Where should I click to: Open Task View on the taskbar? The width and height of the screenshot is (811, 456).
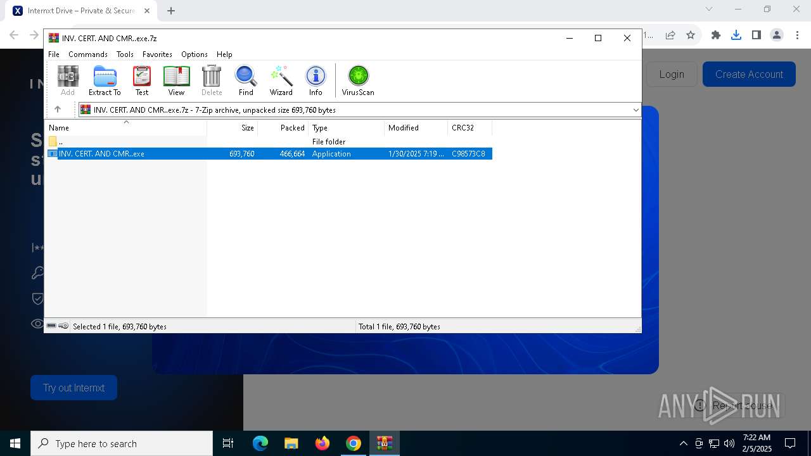coord(229,443)
